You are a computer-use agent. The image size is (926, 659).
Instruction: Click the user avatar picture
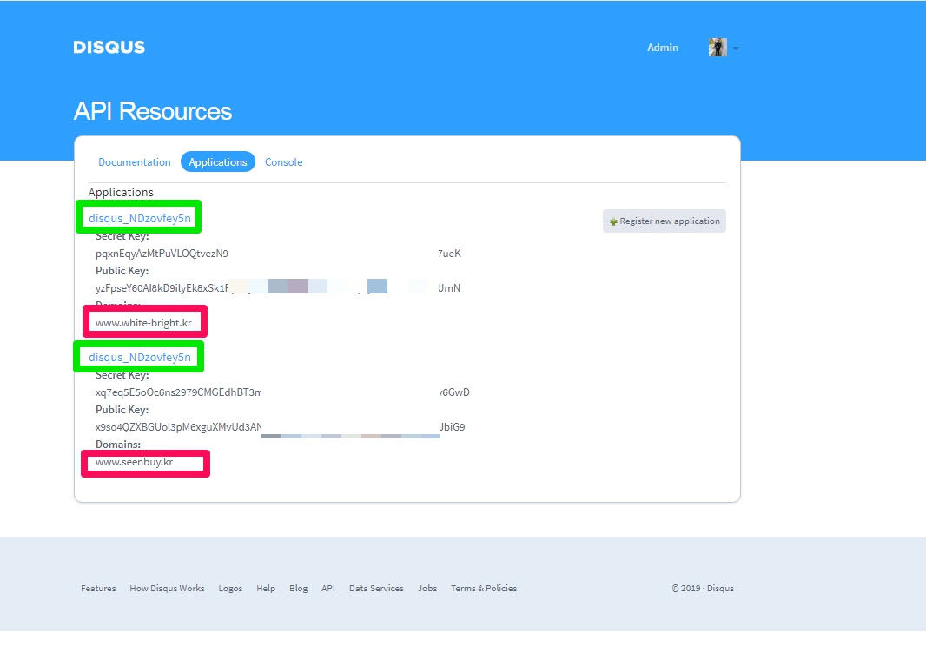point(718,48)
